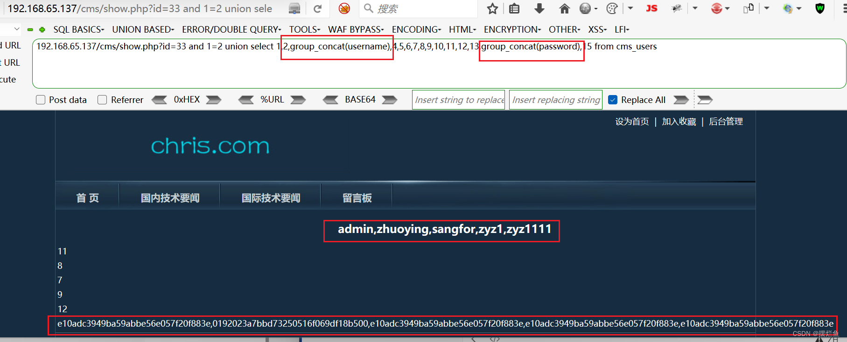Image resolution: width=847 pixels, height=342 pixels.
Task: Go to home page via house icon
Action: point(564,8)
